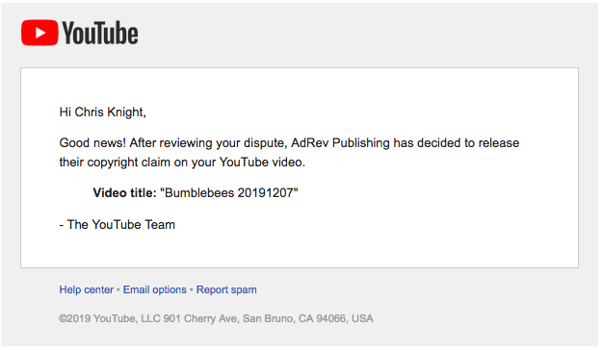Click the Report spam link

[x=226, y=289]
